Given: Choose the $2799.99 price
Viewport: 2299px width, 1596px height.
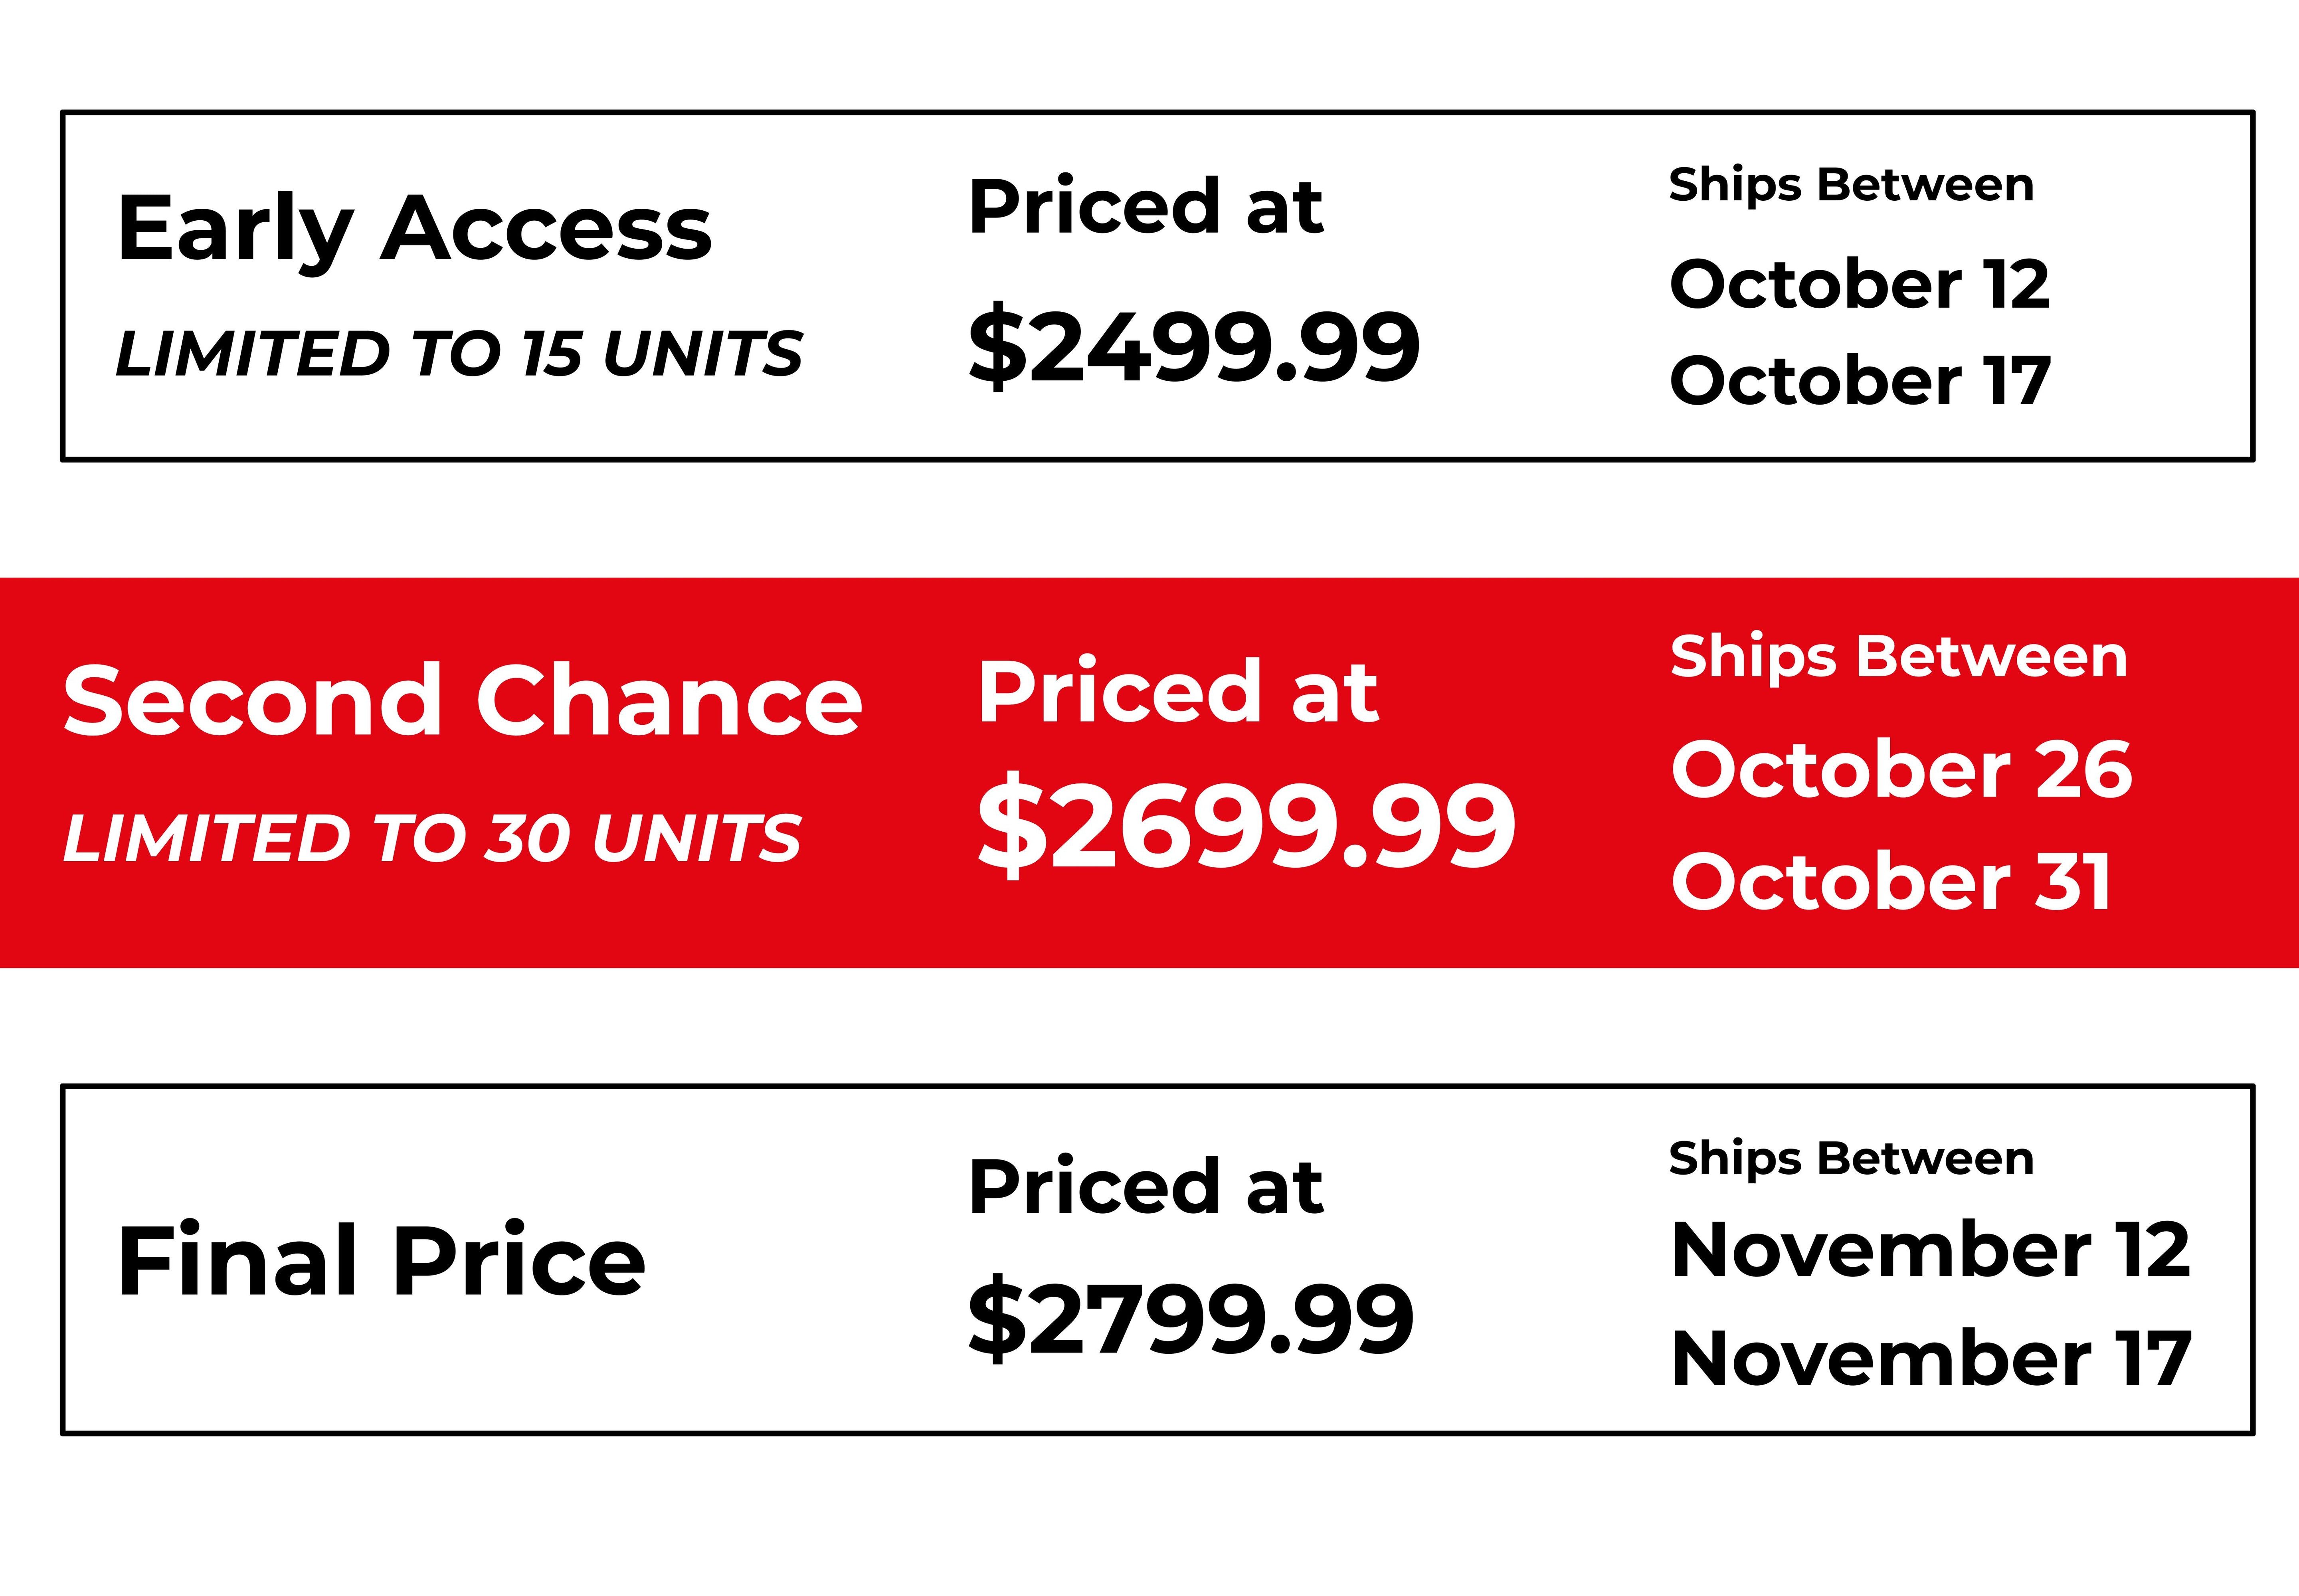Looking at the screenshot, I should click(x=1191, y=1320).
